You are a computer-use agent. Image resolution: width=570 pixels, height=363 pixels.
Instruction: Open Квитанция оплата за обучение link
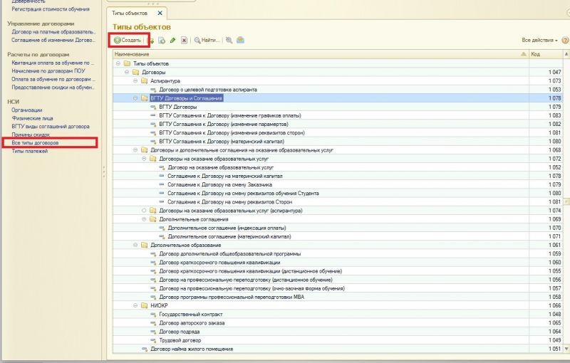pos(53,63)
